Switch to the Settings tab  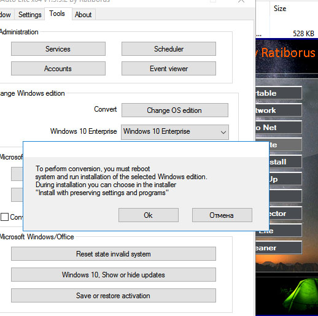click(29, 15)
